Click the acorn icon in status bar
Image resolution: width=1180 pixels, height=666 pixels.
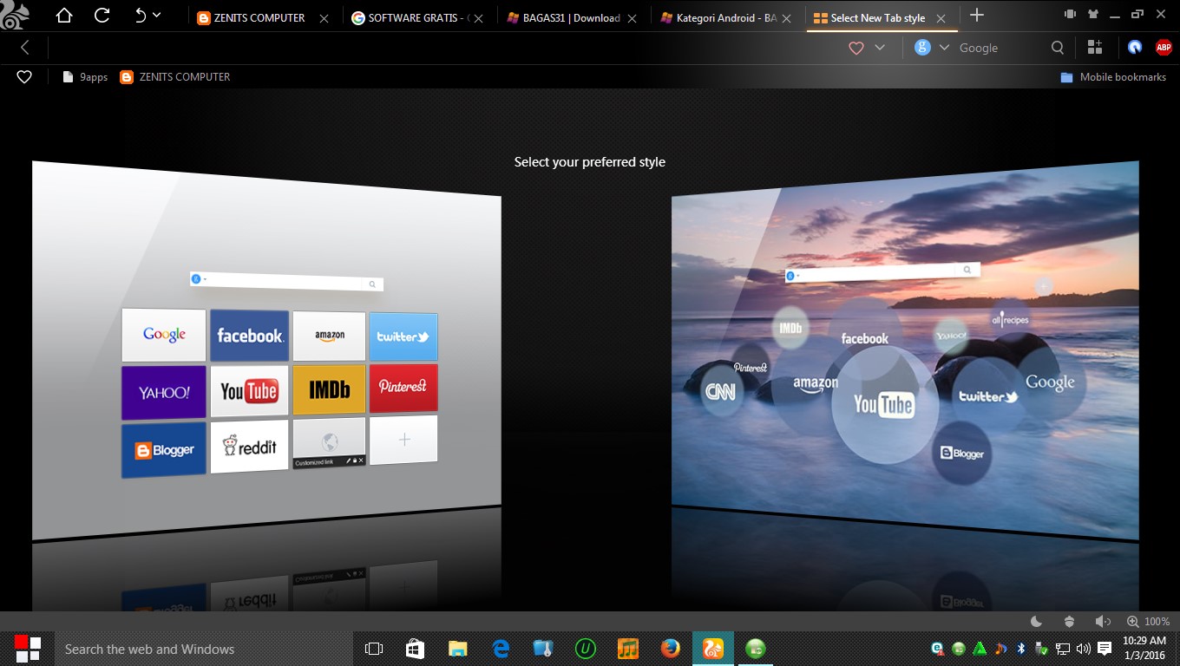[x=1069, y=622]
